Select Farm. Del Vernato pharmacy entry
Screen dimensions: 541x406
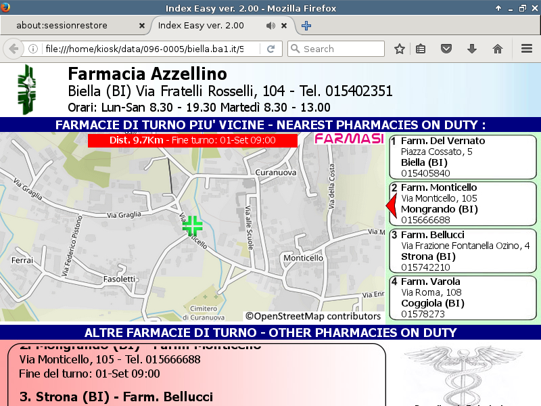(x=463, y=157)
